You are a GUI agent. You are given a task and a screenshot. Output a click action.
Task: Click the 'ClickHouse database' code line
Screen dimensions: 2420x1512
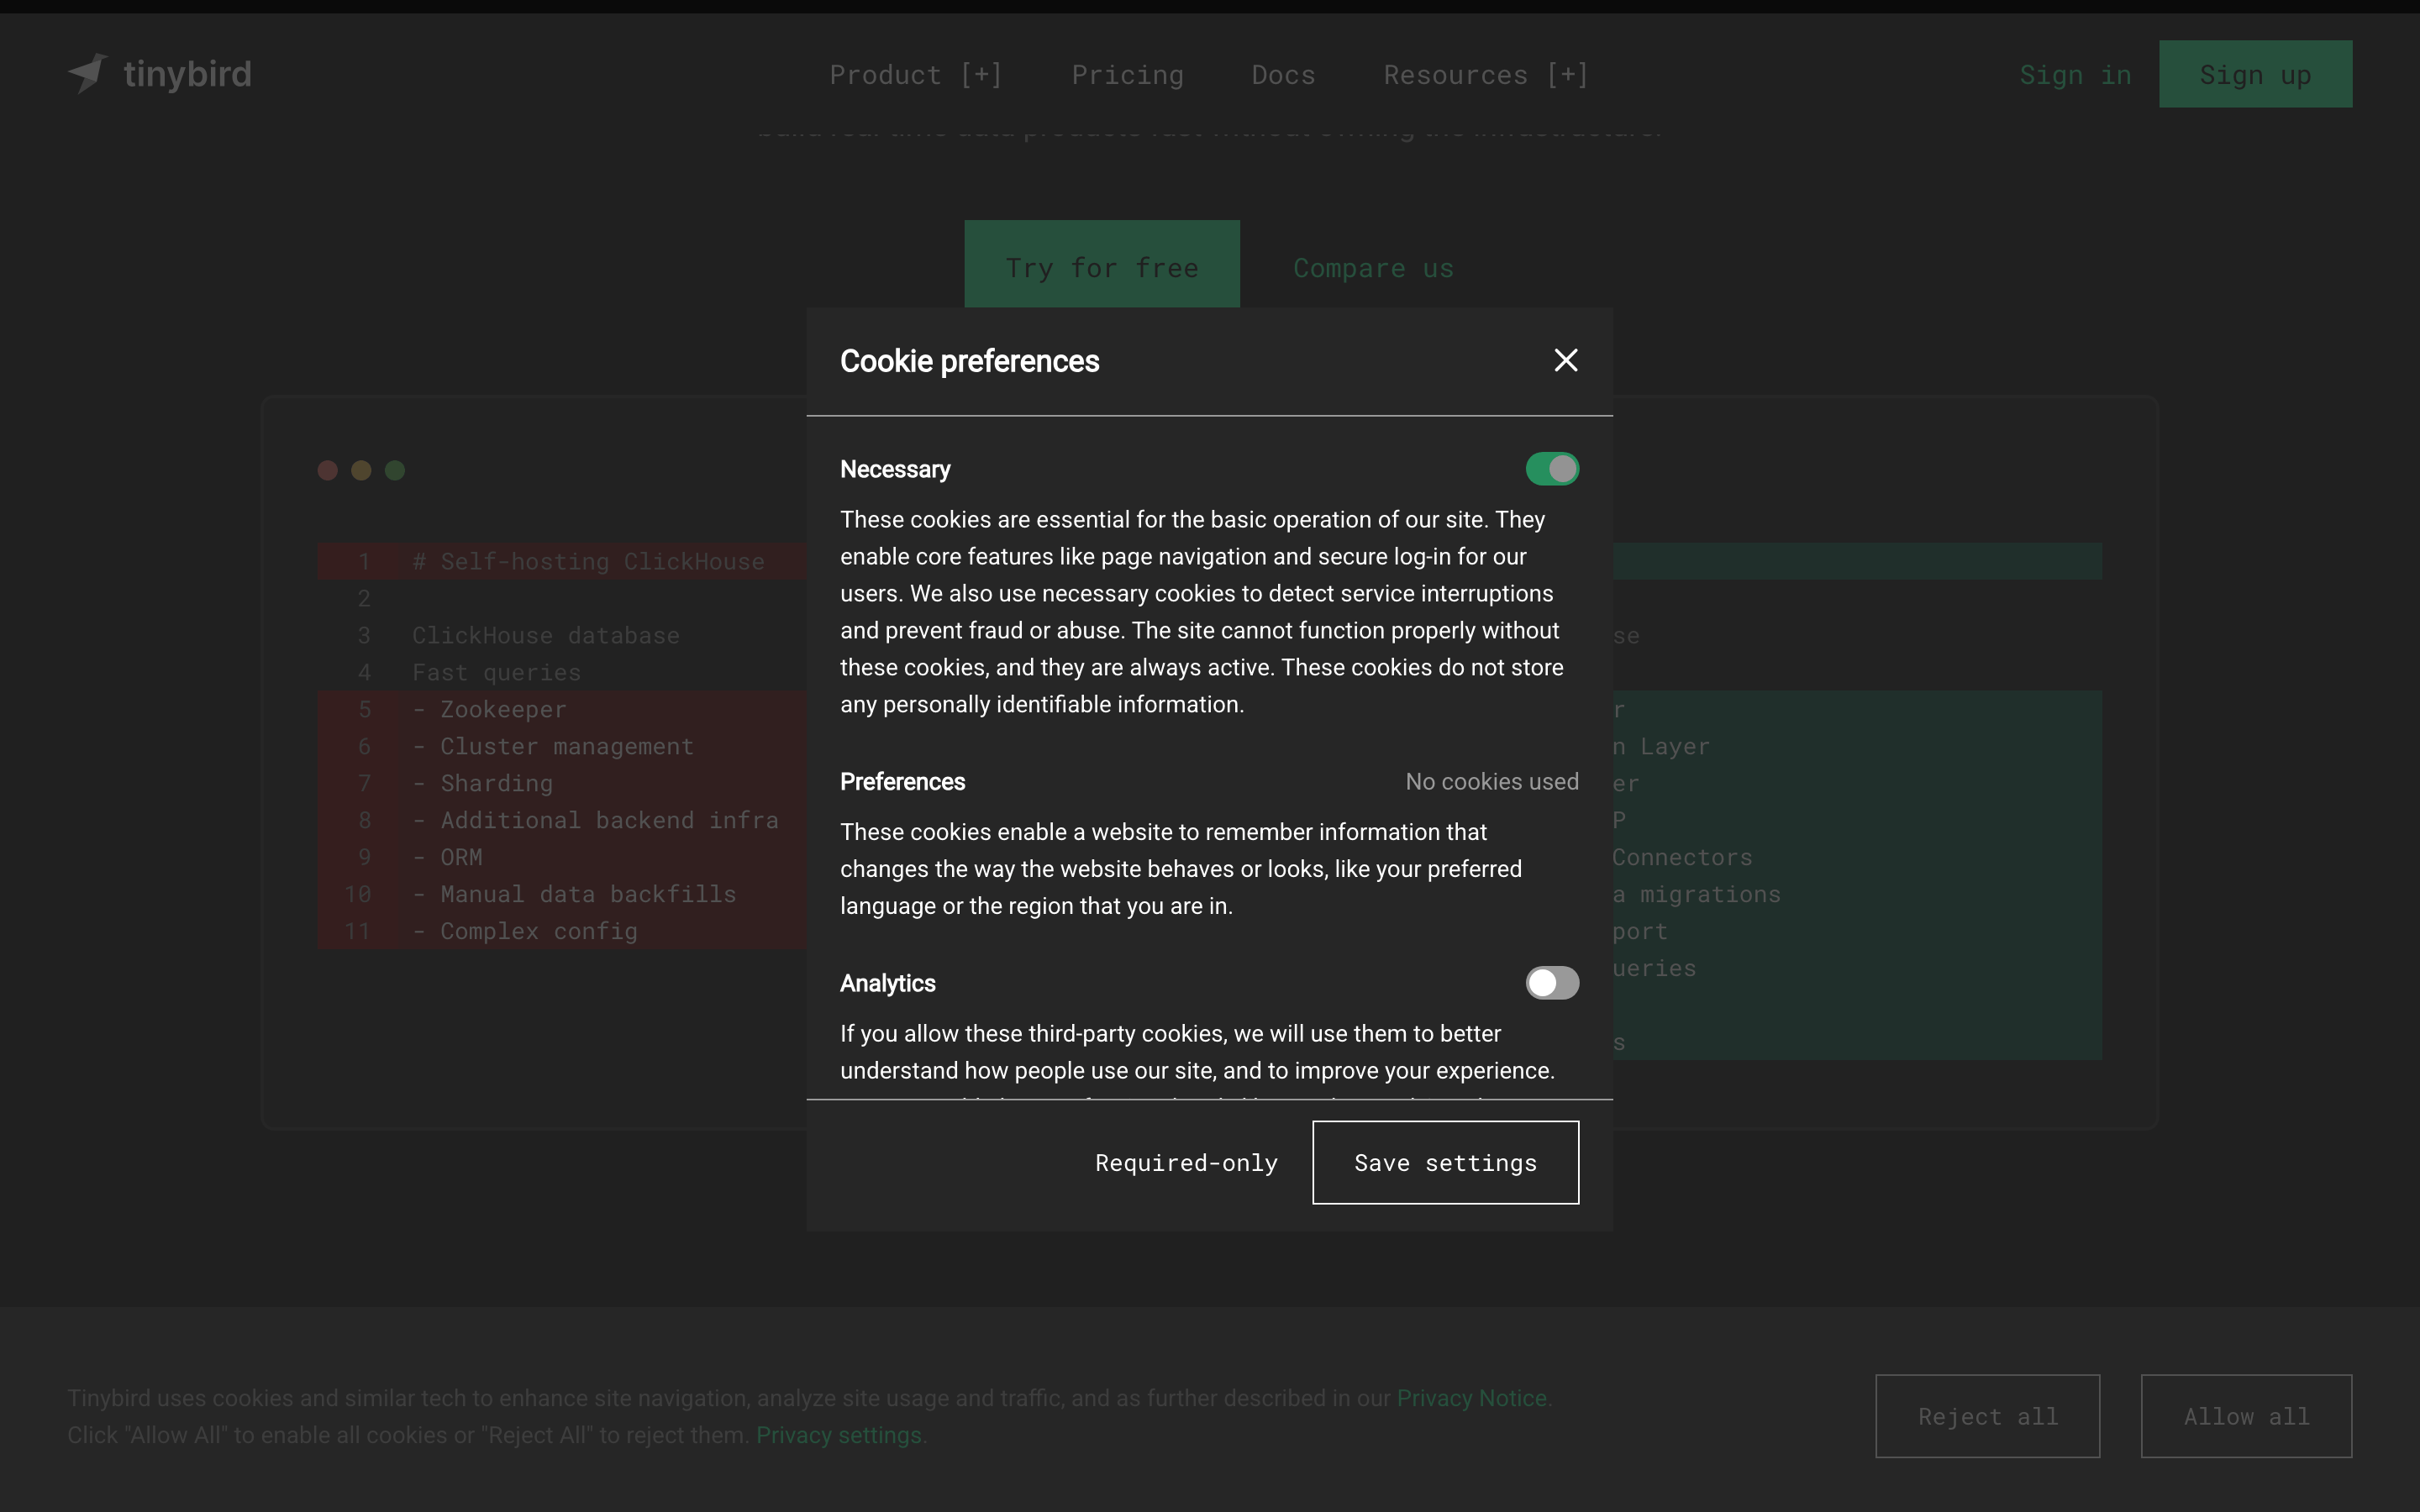(546, 636)
